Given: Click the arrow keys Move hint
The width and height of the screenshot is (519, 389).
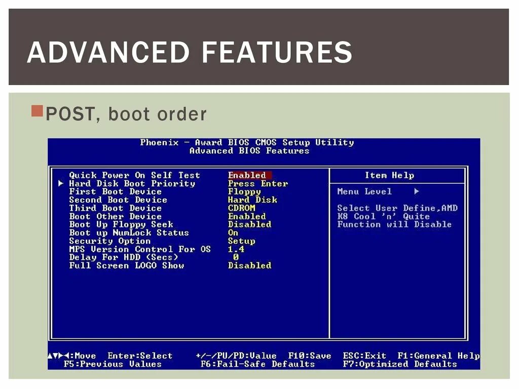Looking at the screenshot, I should [72, 356].
